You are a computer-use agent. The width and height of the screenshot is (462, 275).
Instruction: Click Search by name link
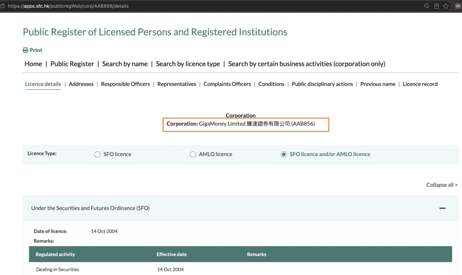pyautogui.click(x=125, y=64)
